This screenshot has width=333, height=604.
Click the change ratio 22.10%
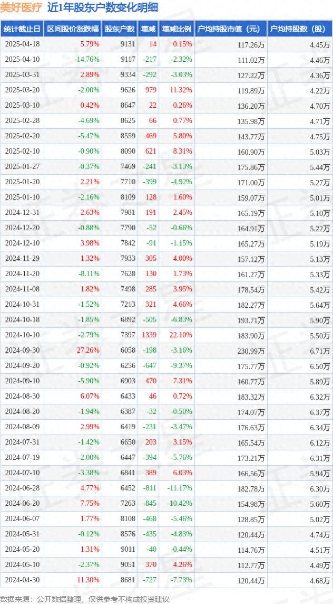181,335
